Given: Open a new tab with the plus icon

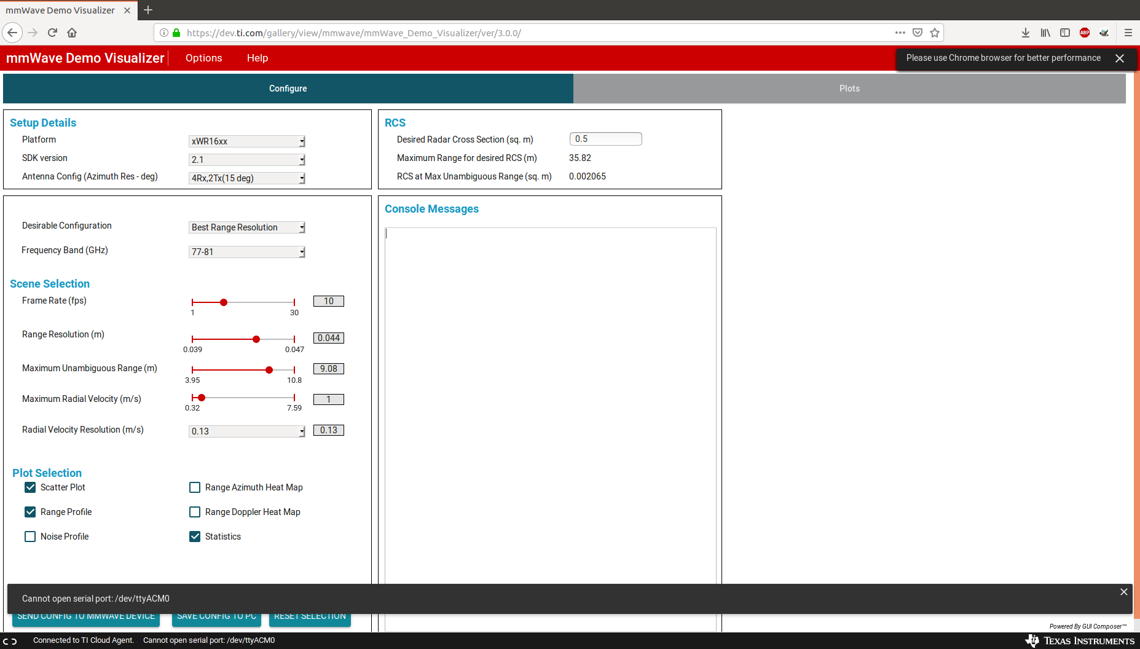Looking at the screenshot, I should [148, 10].
